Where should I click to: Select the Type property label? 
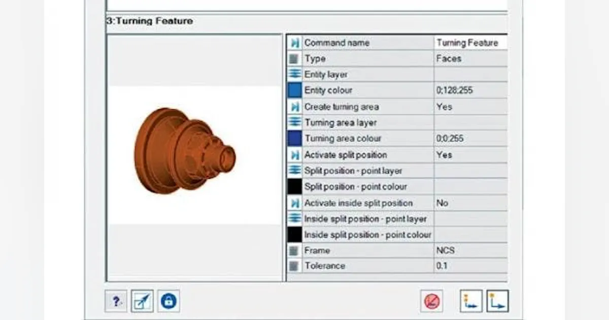(315, 58)
